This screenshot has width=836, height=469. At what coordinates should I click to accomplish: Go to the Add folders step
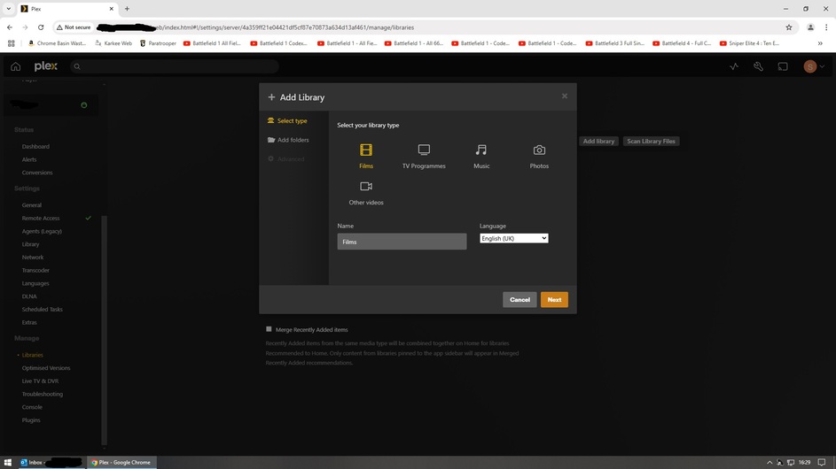point(288,140)
